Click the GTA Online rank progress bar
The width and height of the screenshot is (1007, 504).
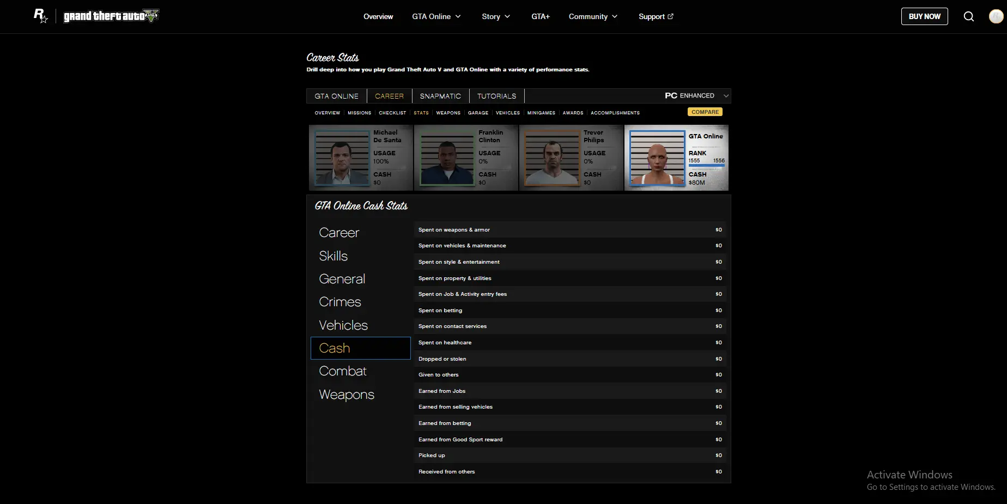[x=706, y=166]
